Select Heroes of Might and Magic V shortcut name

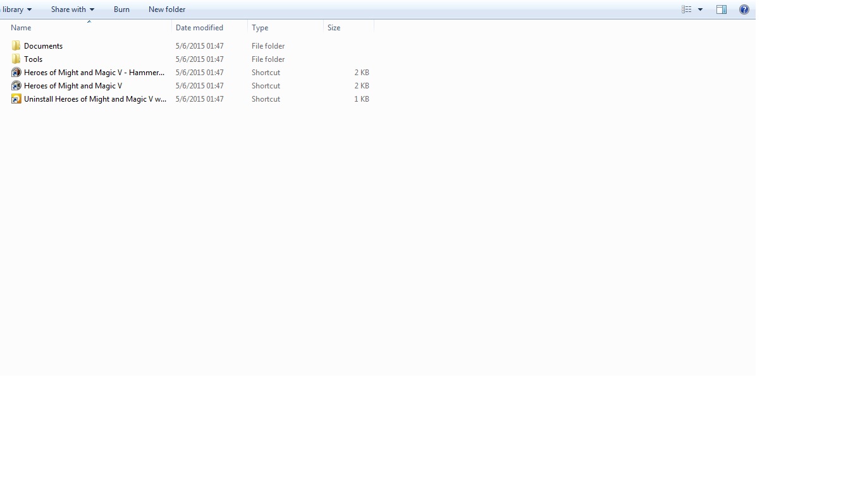click(73, 86)
